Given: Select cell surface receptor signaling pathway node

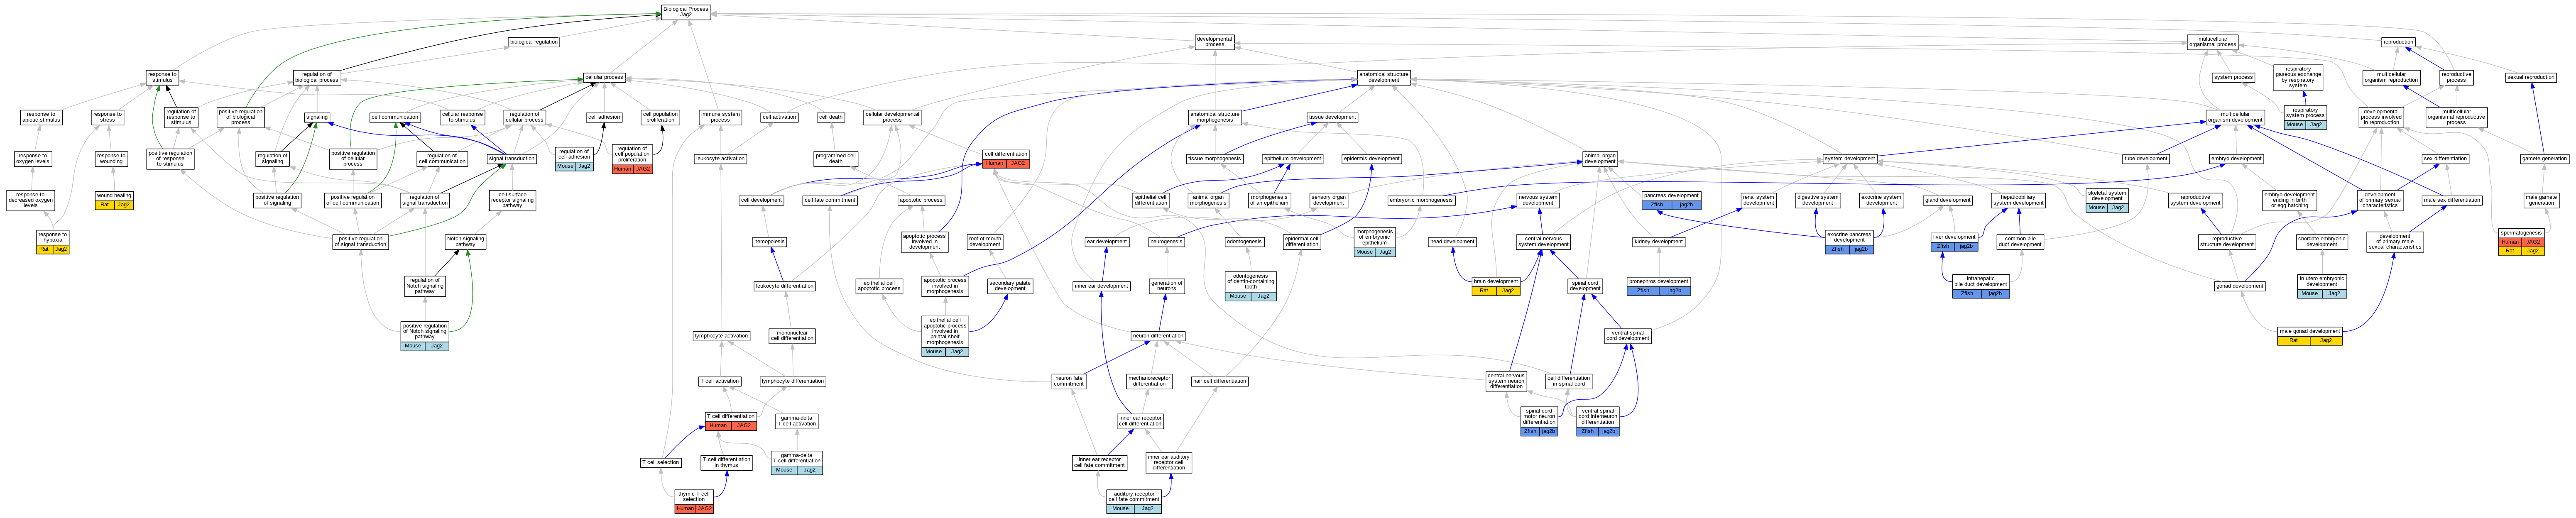Looking at the screenshot, I should [512, 200].
